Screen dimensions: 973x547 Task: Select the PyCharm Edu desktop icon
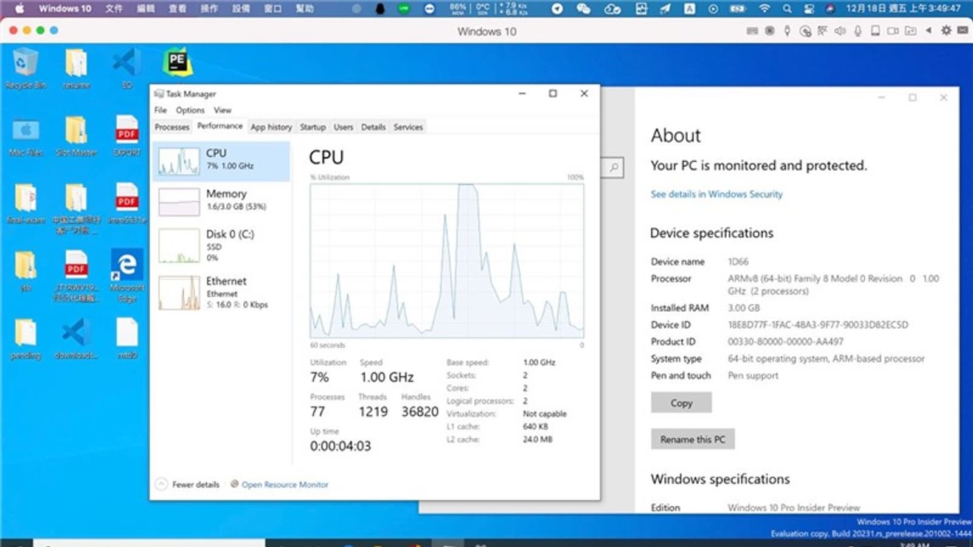pos(177,61)
